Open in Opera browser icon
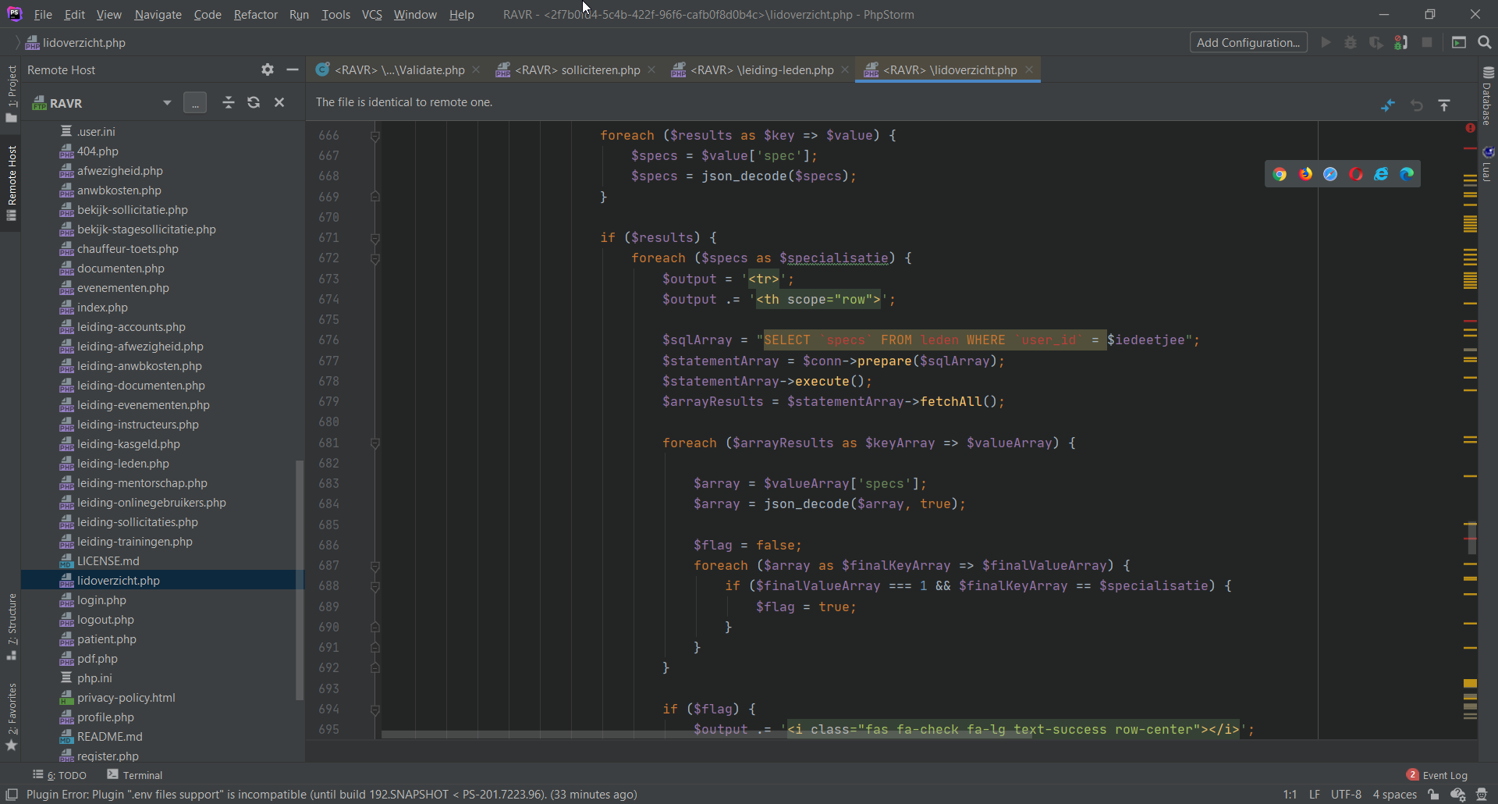This screenshot has height=804, width=1498. [1356, 174]
